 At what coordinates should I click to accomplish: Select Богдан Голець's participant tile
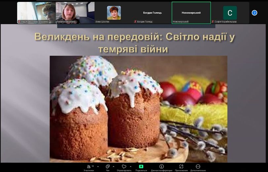[152, 13]
